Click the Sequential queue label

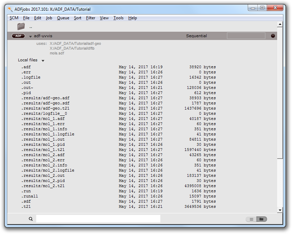(x=196, y=36)
